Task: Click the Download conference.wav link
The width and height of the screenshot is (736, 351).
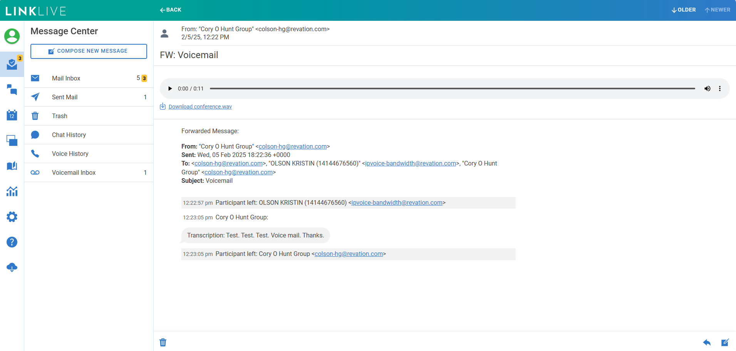Action: (x=200, y=107)
